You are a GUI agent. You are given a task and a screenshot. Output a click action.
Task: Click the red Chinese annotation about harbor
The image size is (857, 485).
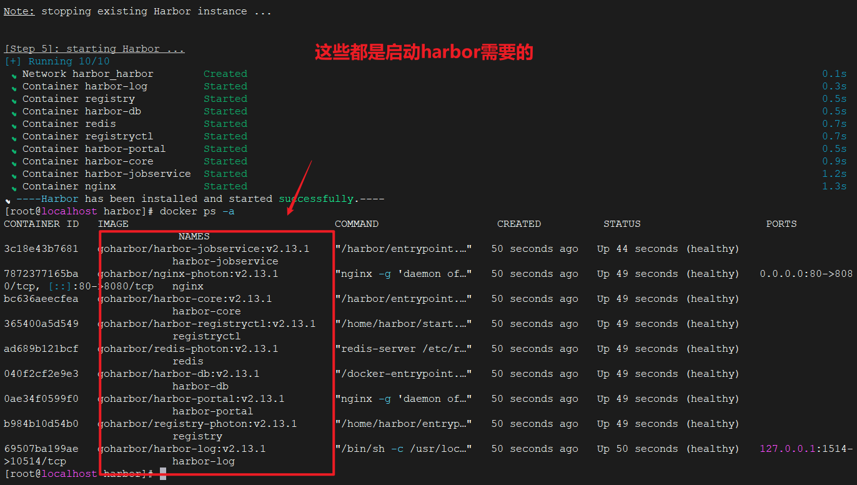[424, 52]
